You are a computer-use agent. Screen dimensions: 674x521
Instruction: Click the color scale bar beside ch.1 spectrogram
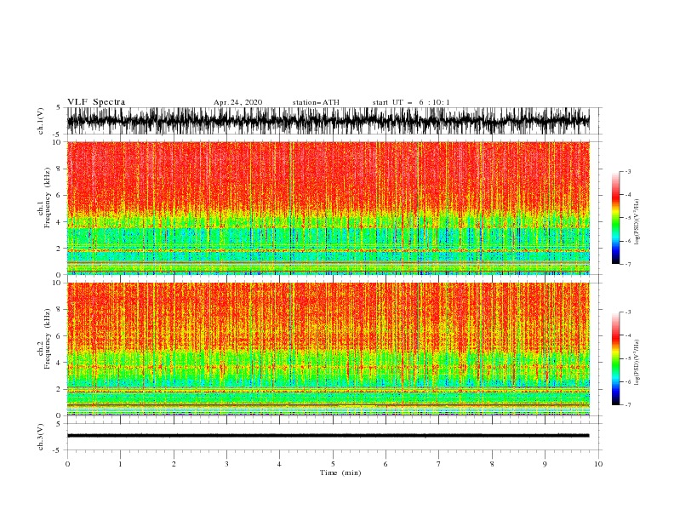pyautogui.click(x=615, y=218)
